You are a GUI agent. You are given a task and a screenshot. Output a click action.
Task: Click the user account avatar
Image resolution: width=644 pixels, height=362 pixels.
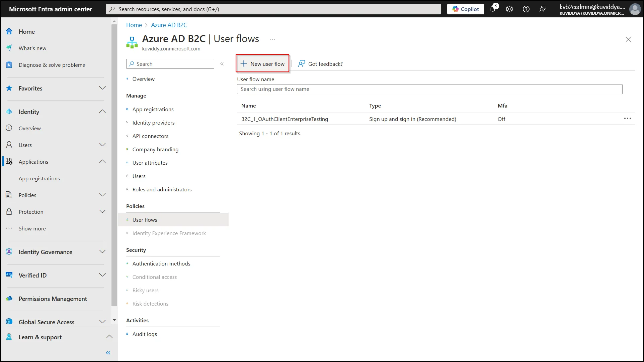coord(635,9)
